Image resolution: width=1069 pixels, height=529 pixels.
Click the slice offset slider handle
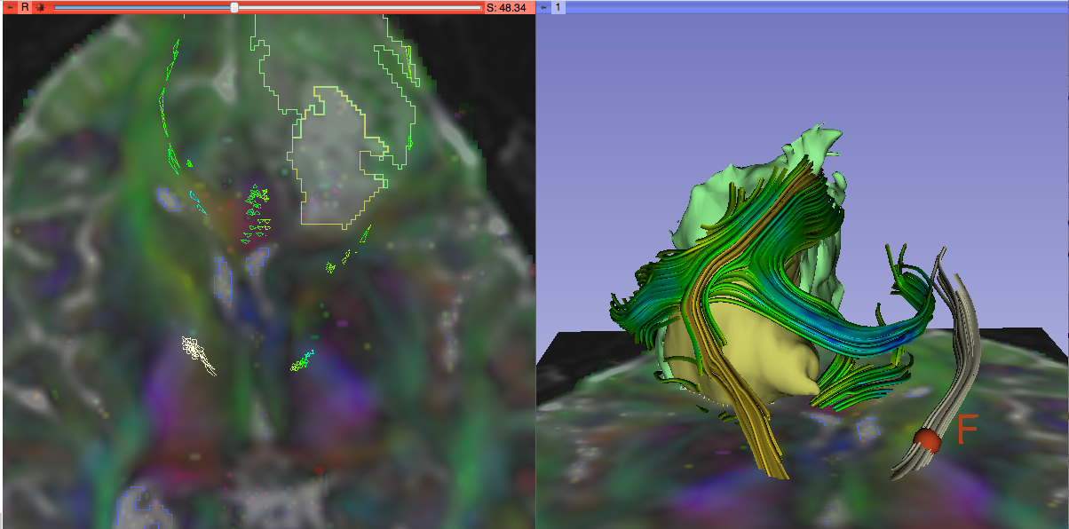(x=234, y=7)
